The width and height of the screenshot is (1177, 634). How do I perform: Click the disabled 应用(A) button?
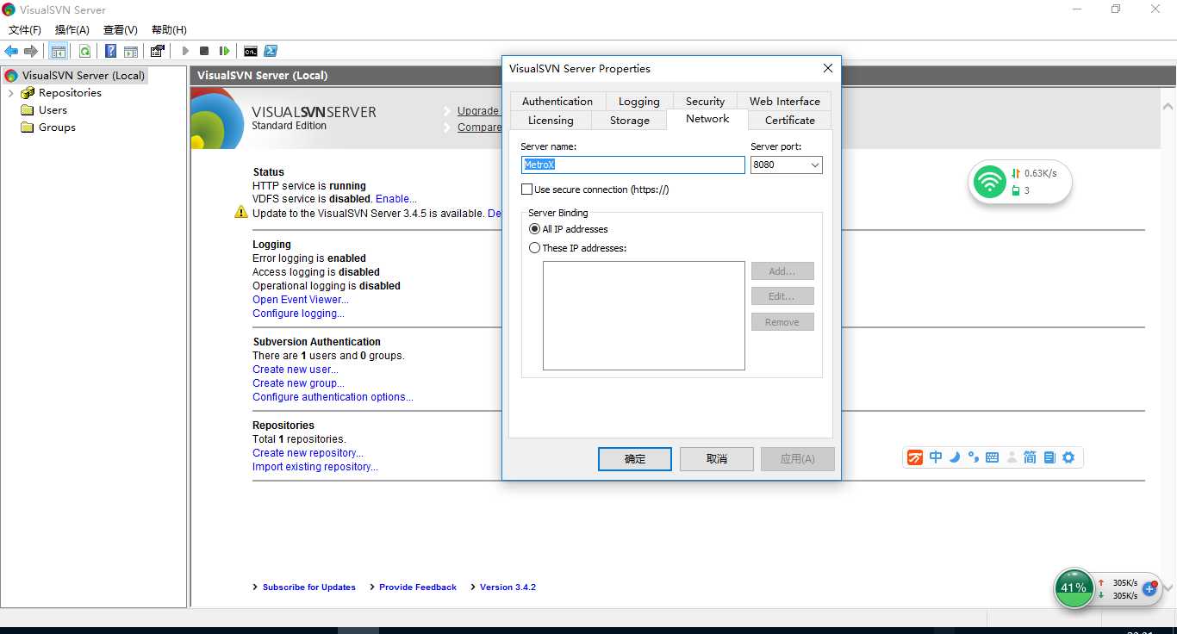798,459
